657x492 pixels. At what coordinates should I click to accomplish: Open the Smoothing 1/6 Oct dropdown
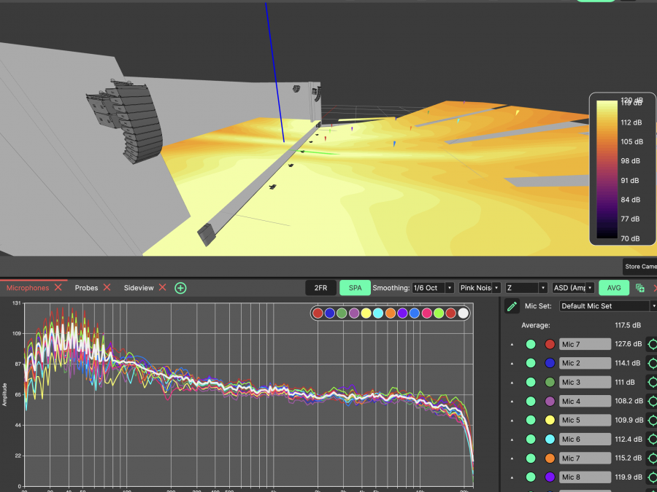point(434,288)
